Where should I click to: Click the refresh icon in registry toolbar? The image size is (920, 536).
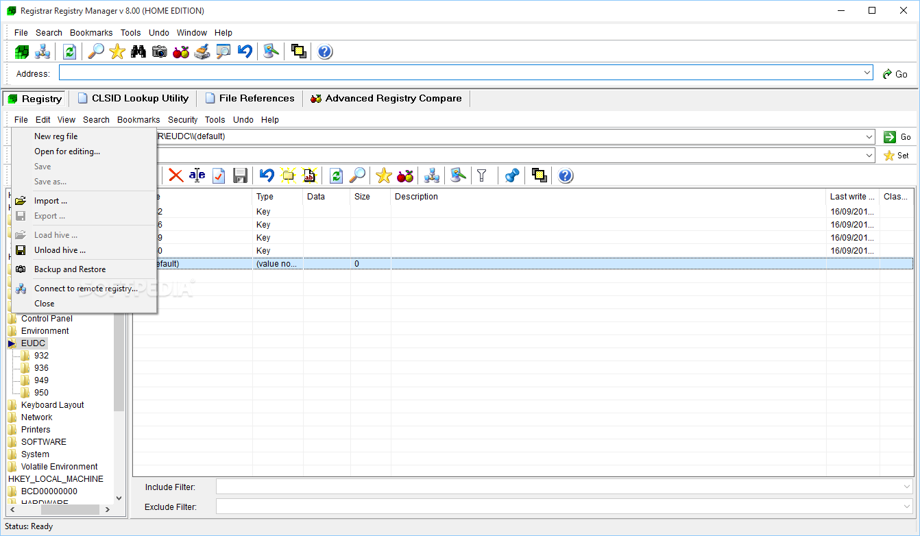336,175
